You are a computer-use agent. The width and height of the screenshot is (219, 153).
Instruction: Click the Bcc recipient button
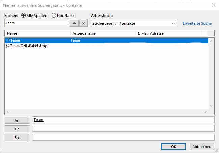(17, 137)
